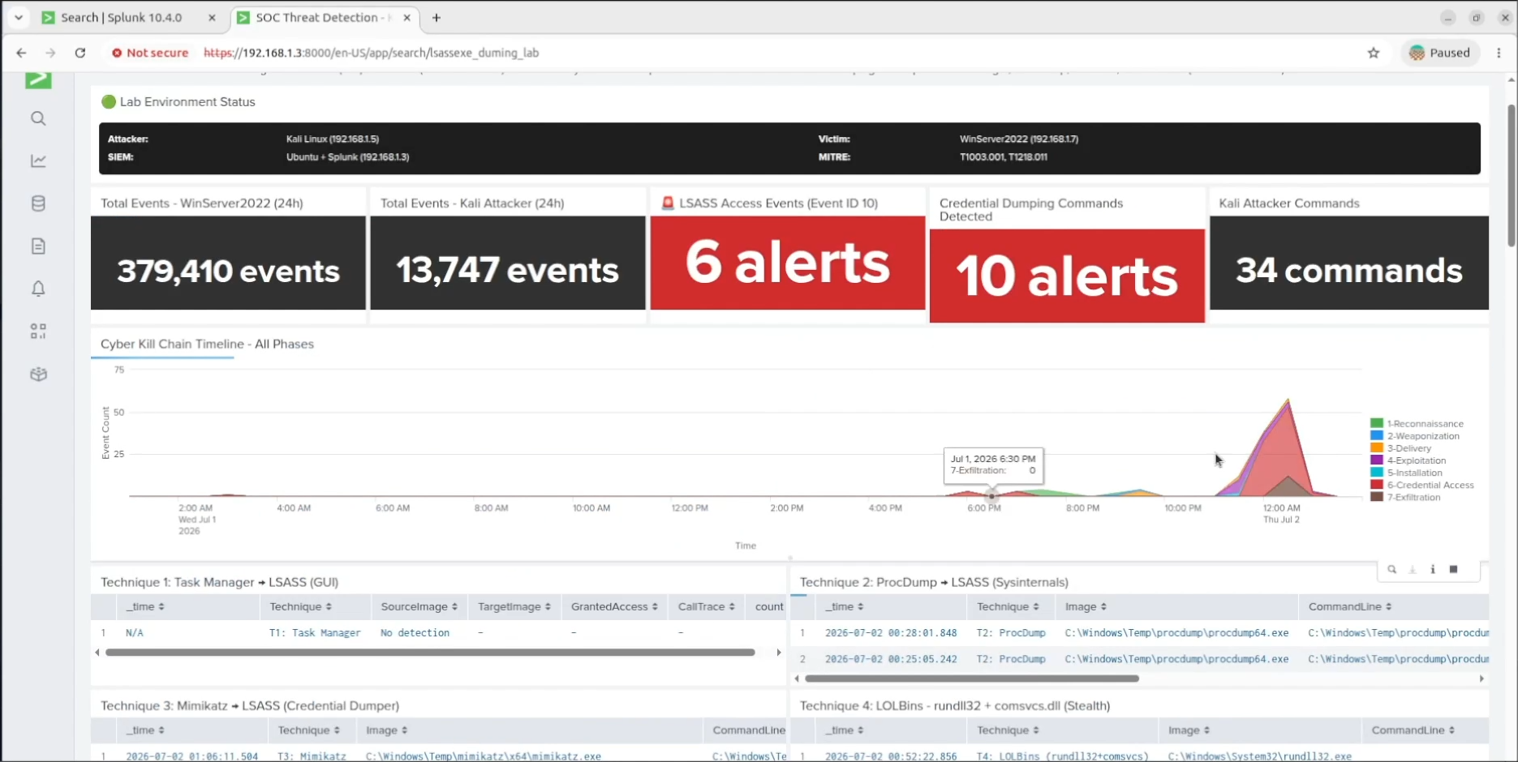Click the 6 alerts LSASS Access Events tile
1518x762 pixels.
point(787,263)
